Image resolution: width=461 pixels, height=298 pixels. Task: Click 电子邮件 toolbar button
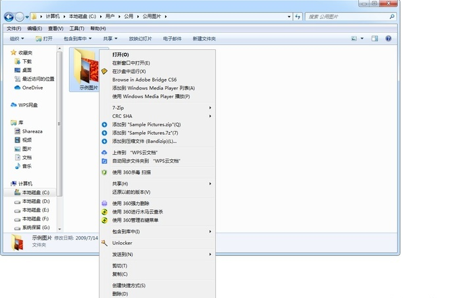point(173,39)
